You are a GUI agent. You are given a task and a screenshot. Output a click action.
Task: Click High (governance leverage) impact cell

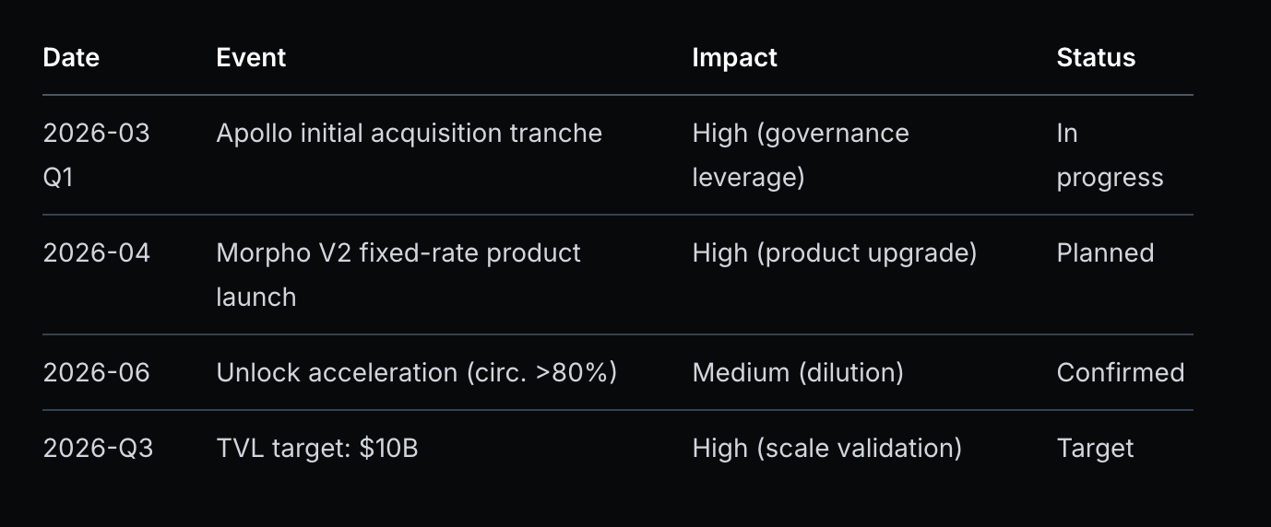pos(800,155)
